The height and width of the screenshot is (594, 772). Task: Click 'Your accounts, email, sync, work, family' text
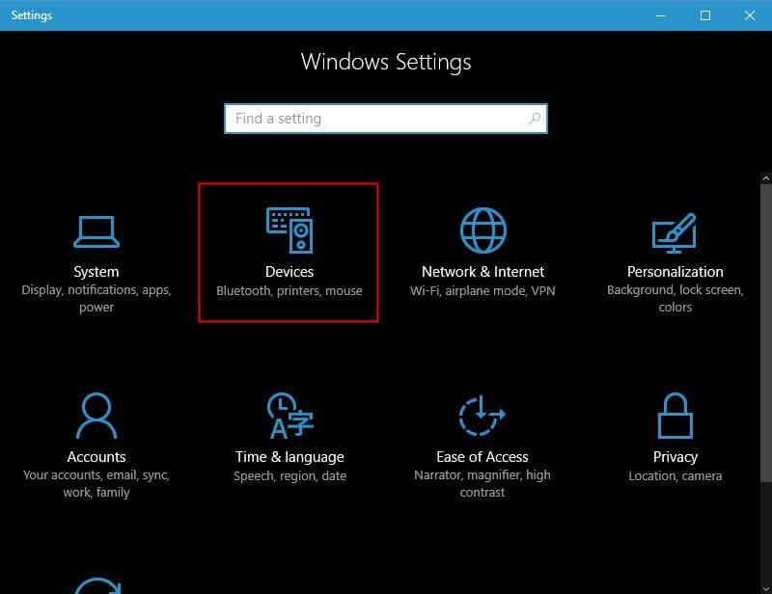(96, 484)
